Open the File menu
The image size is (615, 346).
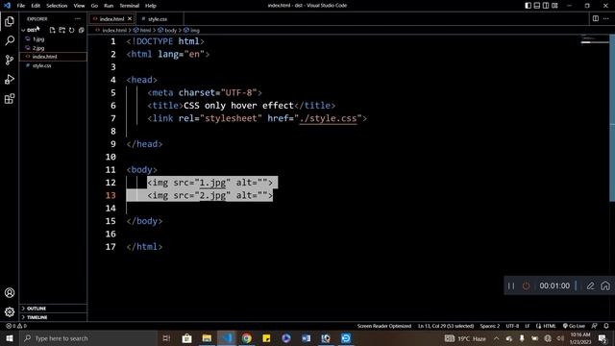(x=21, y=6)
